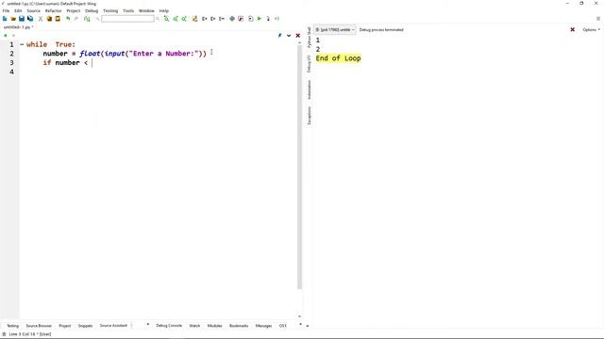Open the Refactor menu
The width and height of the screenshot is (604, 339).
coord(53,10)
